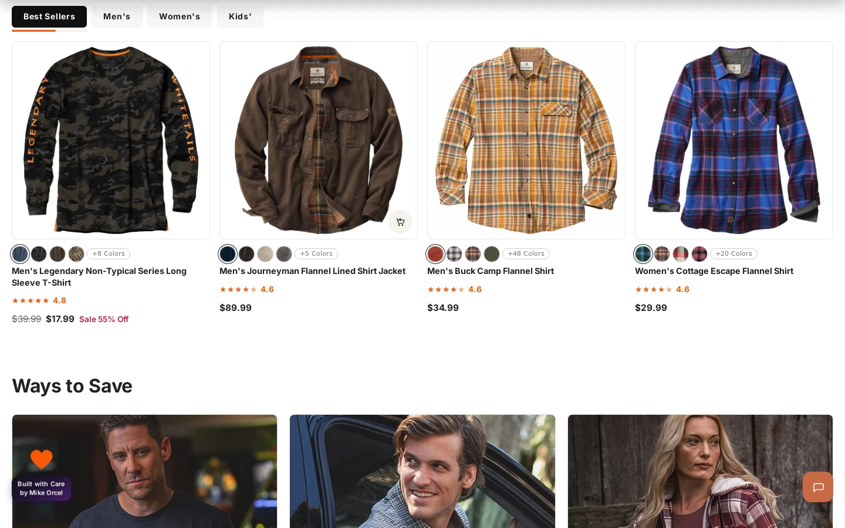This screenshot has height=528, width=845.
Task: Click the crossed-out $39.99 price
Action: (x=26, y=319)
